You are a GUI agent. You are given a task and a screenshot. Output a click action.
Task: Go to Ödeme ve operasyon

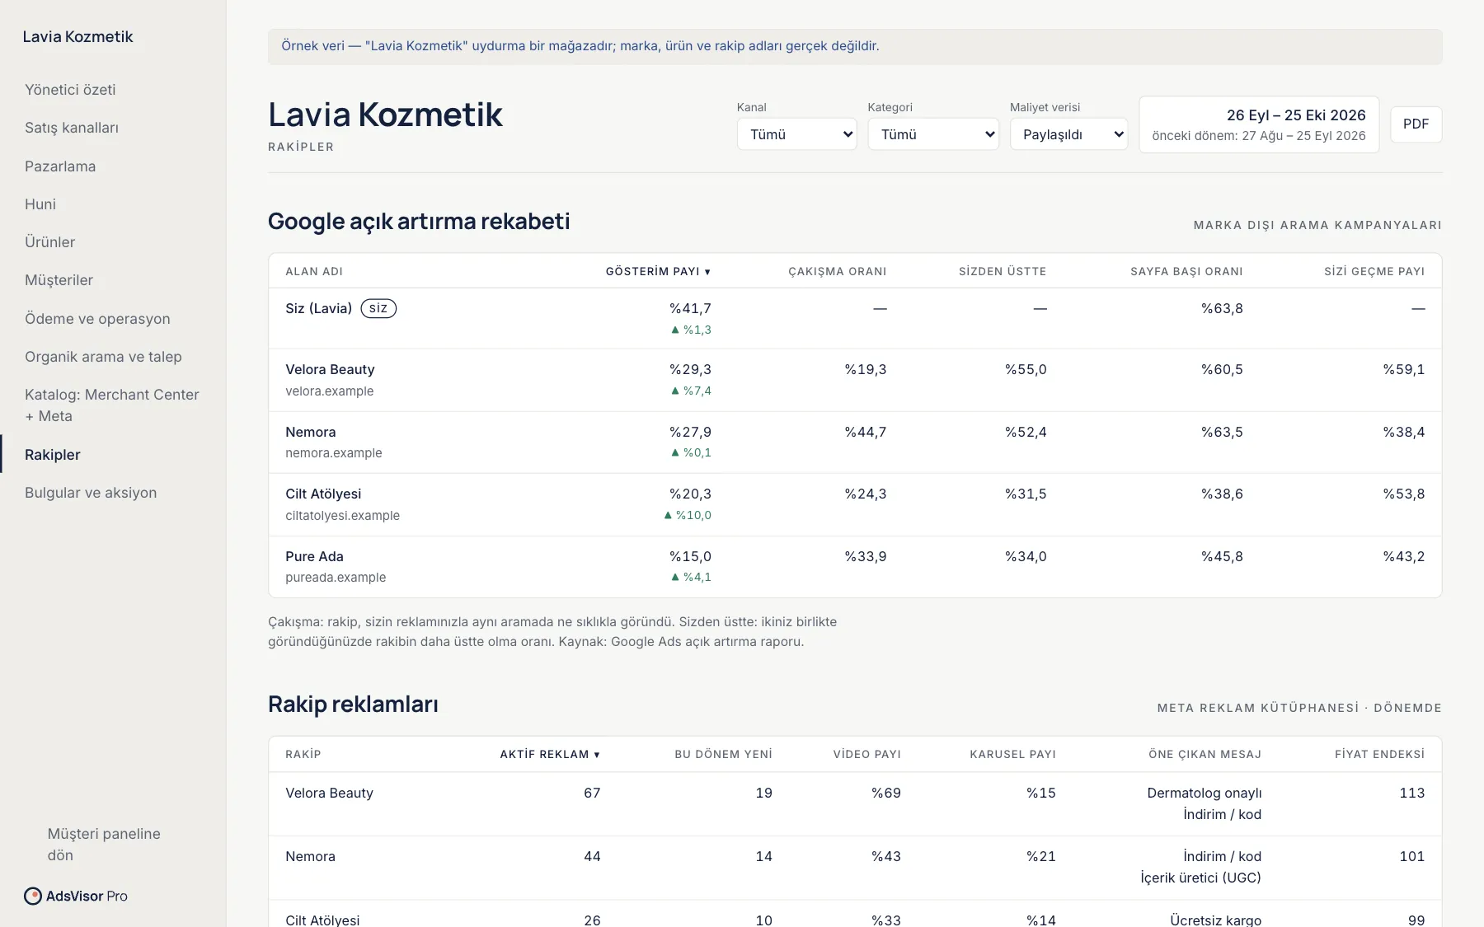pos(97,319)
